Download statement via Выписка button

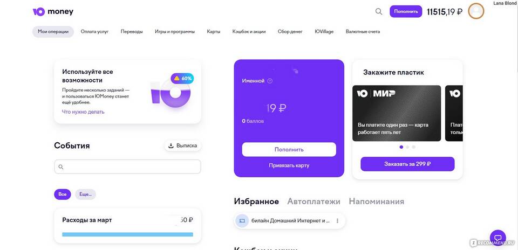[183, 145]
